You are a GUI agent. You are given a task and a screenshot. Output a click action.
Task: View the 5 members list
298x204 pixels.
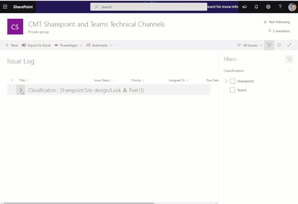point(279,31)
